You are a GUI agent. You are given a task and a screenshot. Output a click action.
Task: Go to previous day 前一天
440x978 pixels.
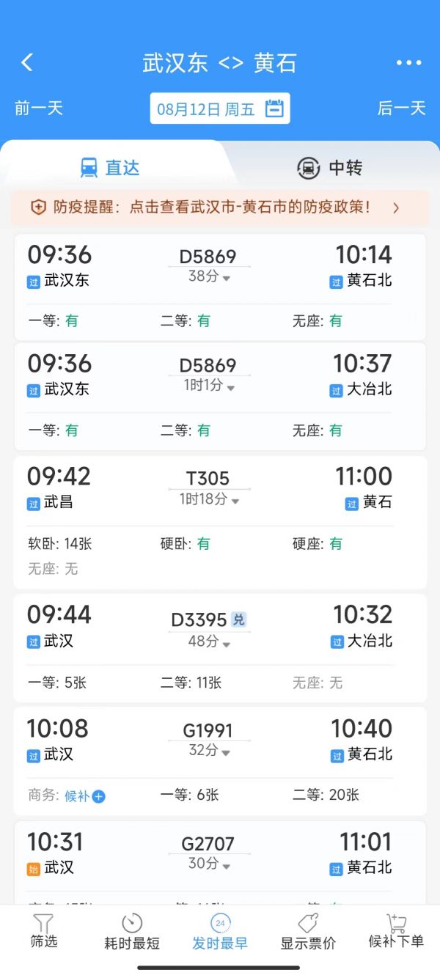tap(39, 109)
